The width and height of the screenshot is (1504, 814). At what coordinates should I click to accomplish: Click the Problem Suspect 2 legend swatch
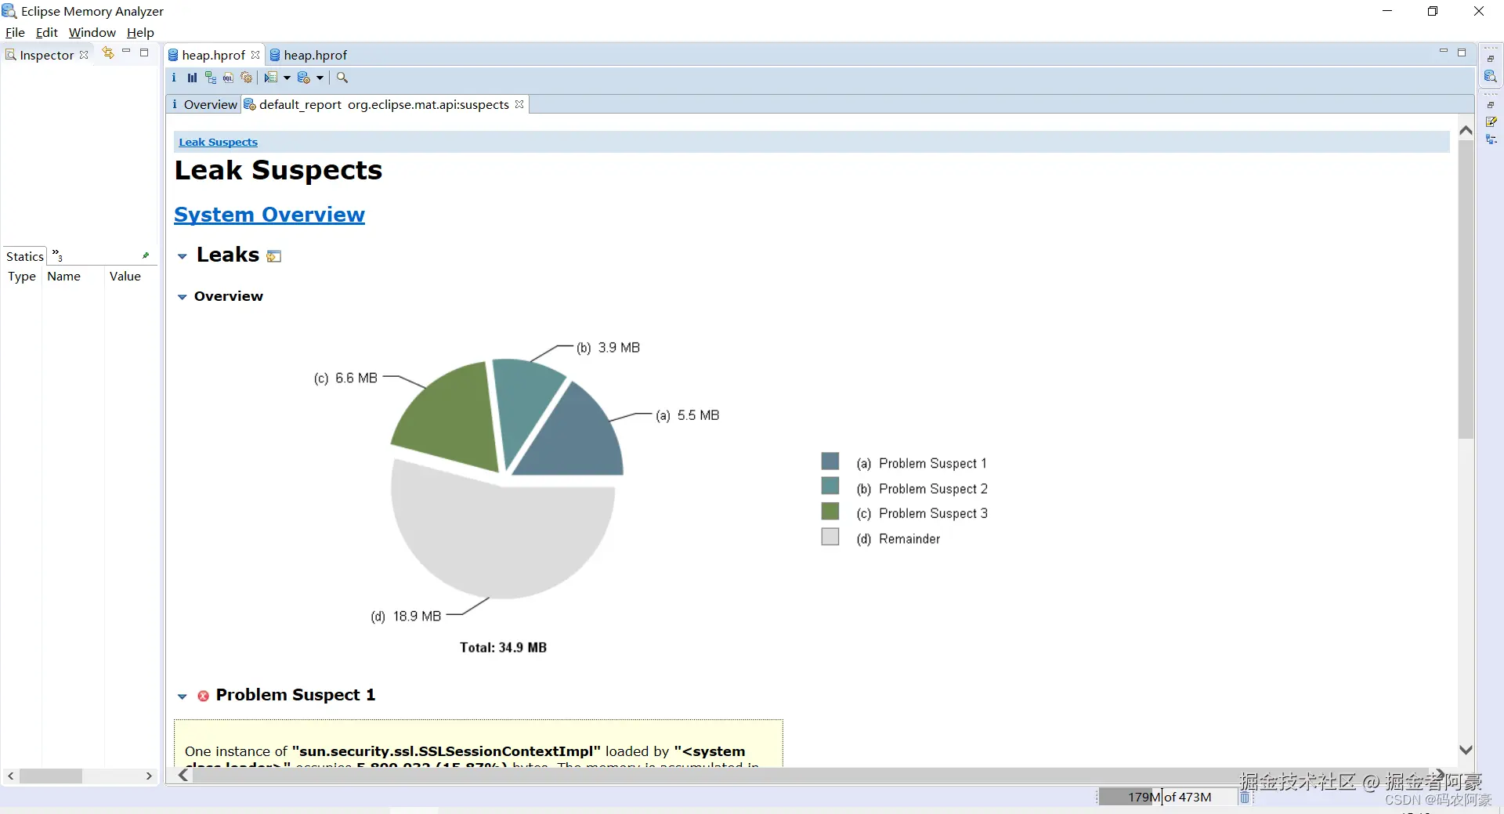pos(830,486)
